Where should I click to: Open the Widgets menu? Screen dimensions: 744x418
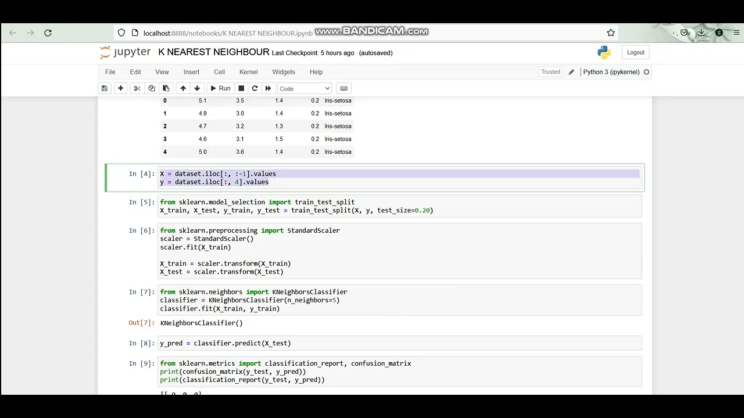pyautogui.click(x=284, y=72)
